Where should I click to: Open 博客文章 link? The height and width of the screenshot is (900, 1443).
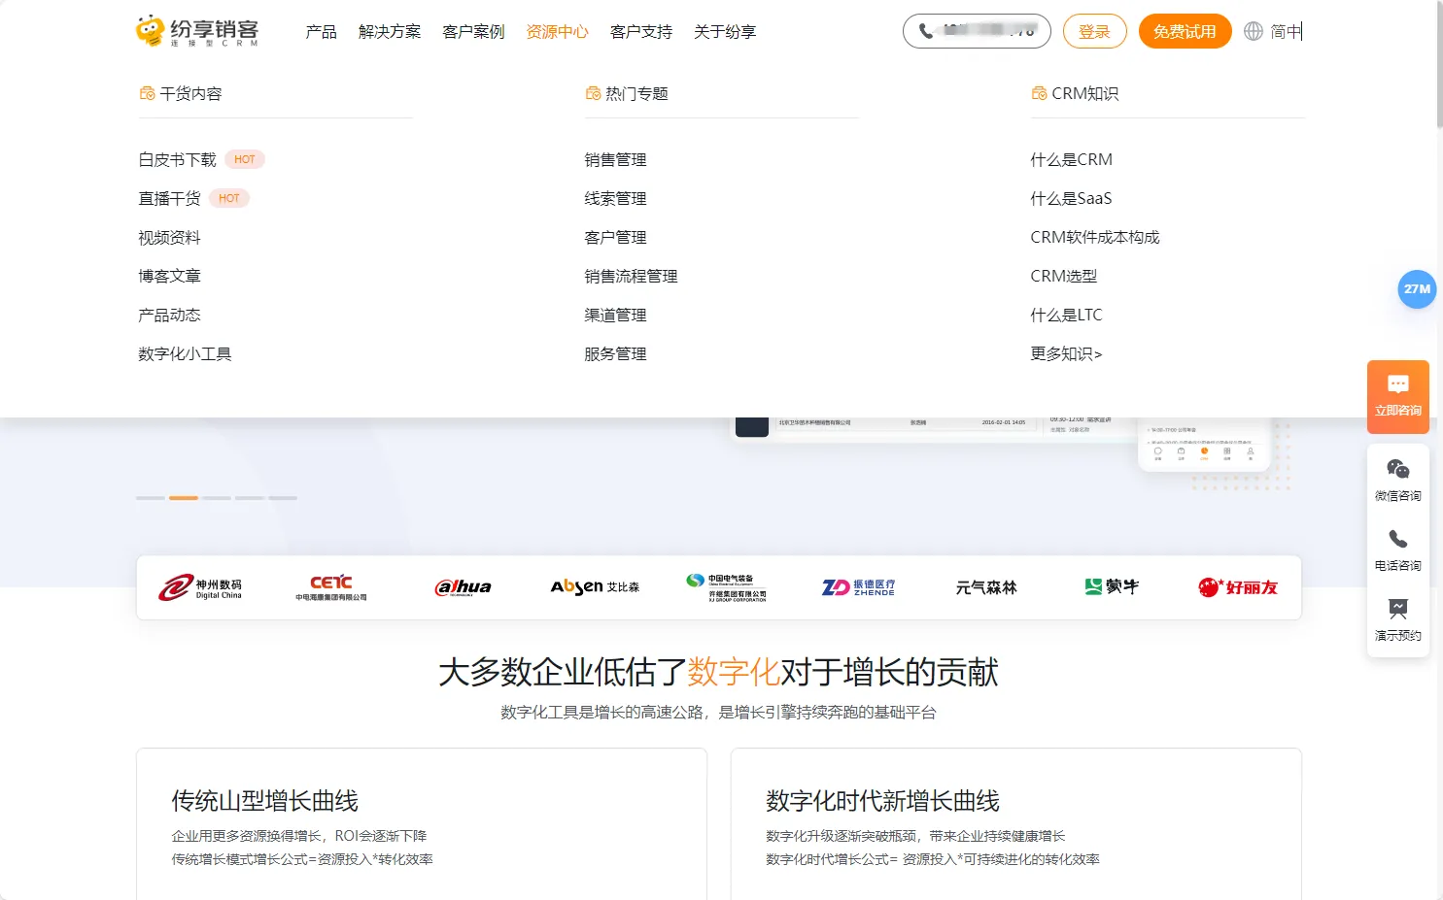[x=169, y=276]
